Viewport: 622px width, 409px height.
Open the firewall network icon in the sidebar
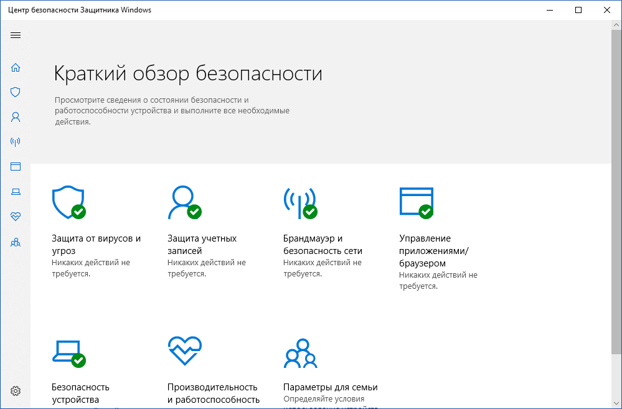[x=15, y=141]
